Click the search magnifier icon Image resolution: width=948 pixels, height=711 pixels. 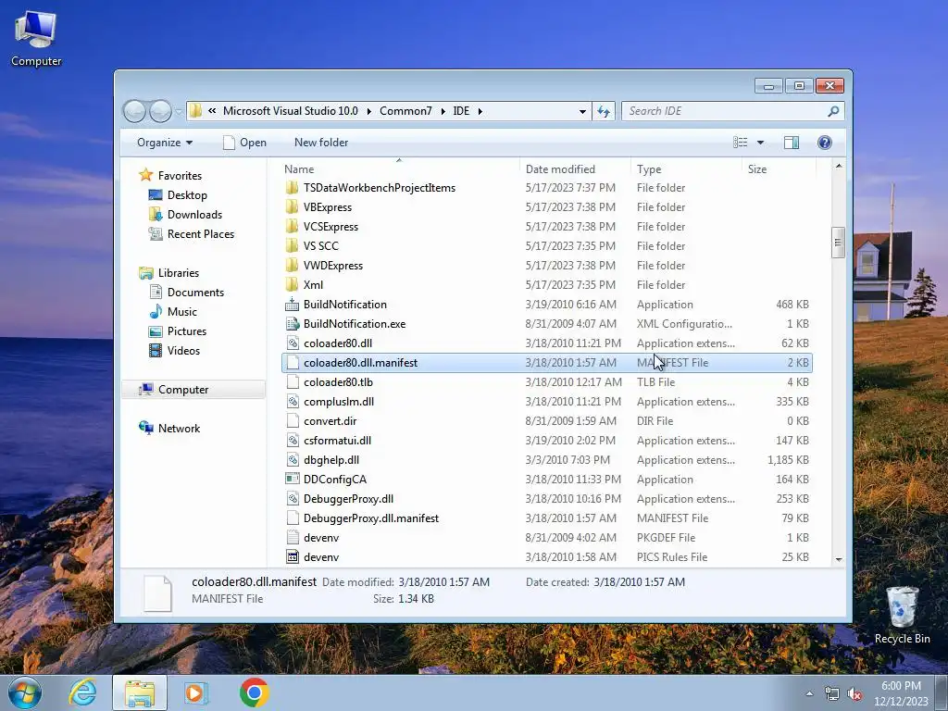pyautogui.click(x=833, y=111)
